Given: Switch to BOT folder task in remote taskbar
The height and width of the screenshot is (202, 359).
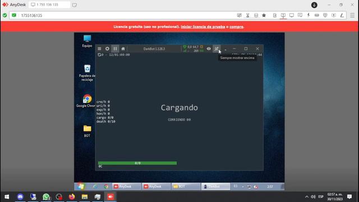Looking at the screenshot, I should (186, 186).
